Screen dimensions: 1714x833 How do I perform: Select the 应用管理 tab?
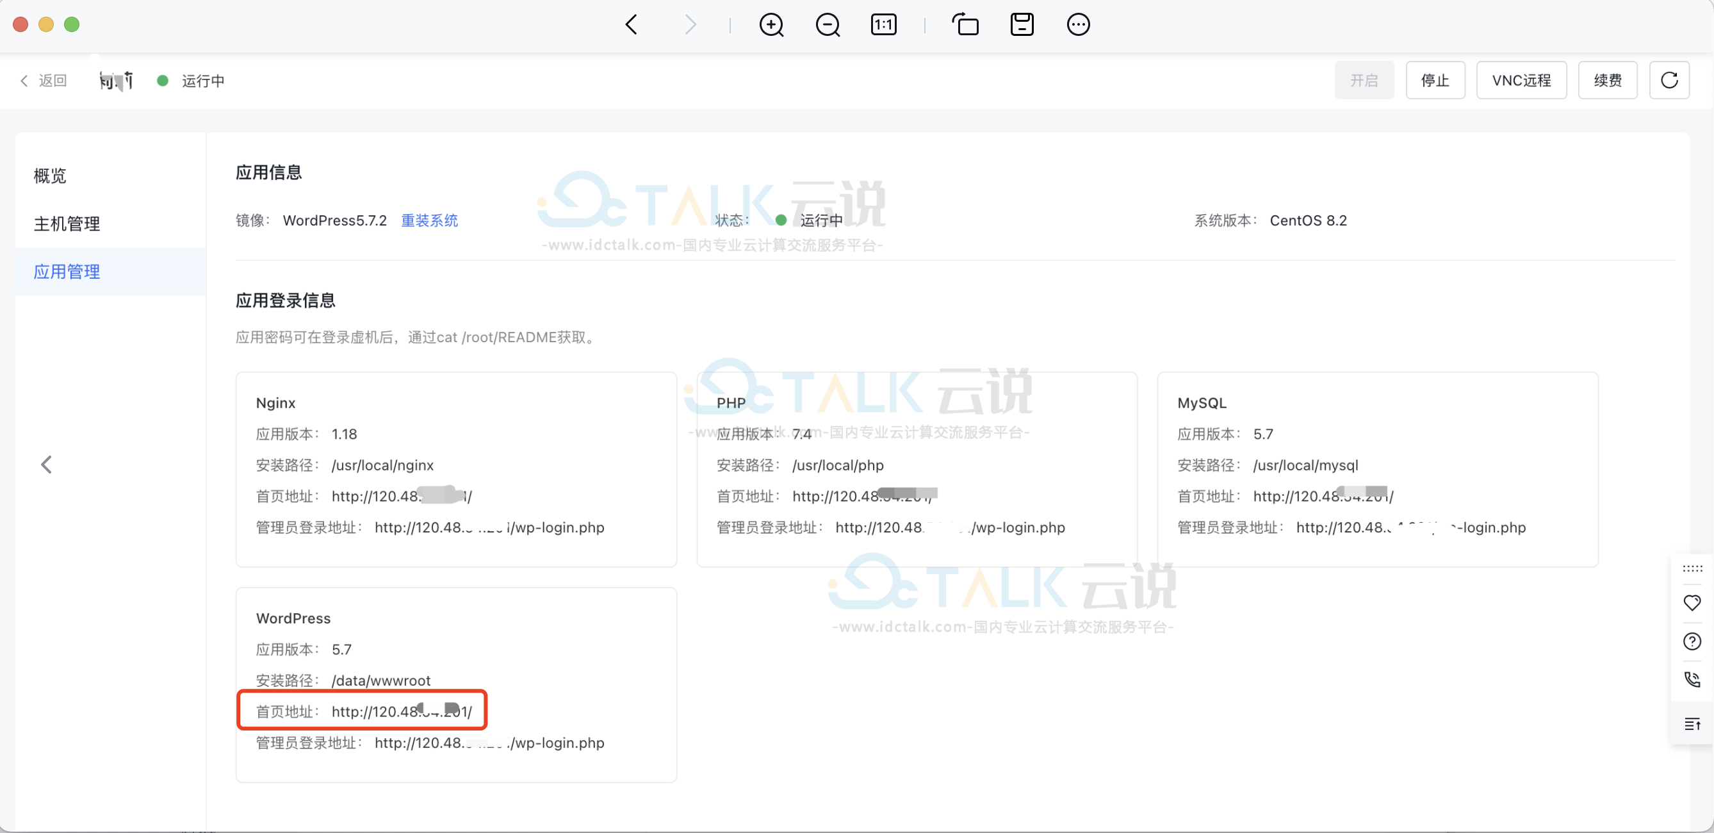pyautogui.click(x=110, y=272)
